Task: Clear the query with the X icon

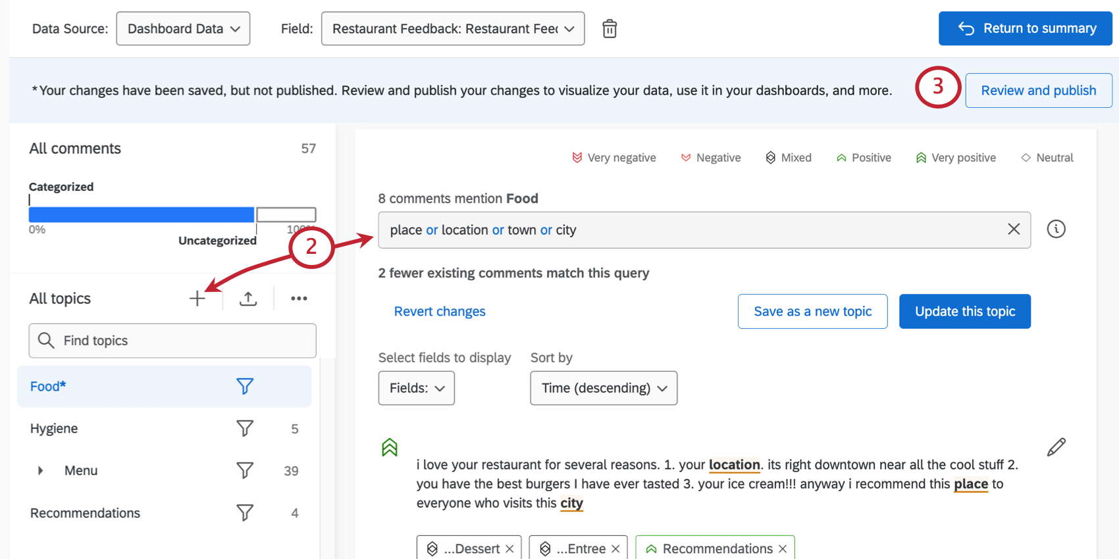Action: pos(1014,230)
